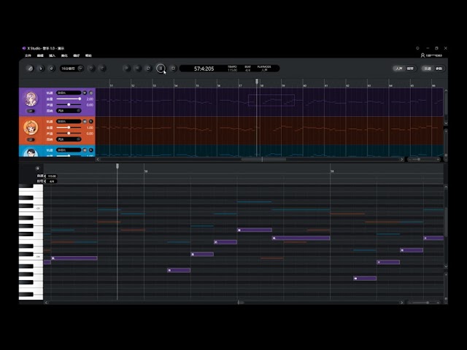
Task: Open the first menu in menu bar
Action: pyautogui.click(x=28, y=55)
